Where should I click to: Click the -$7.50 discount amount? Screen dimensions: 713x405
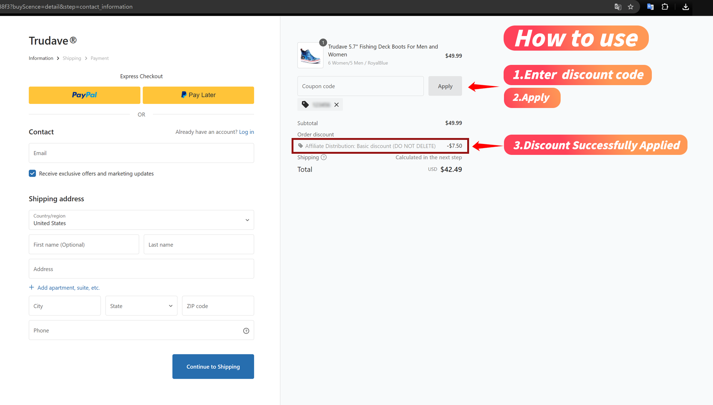click(454, 146)
